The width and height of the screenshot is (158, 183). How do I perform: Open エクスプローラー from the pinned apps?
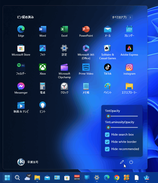pos(129,88)
